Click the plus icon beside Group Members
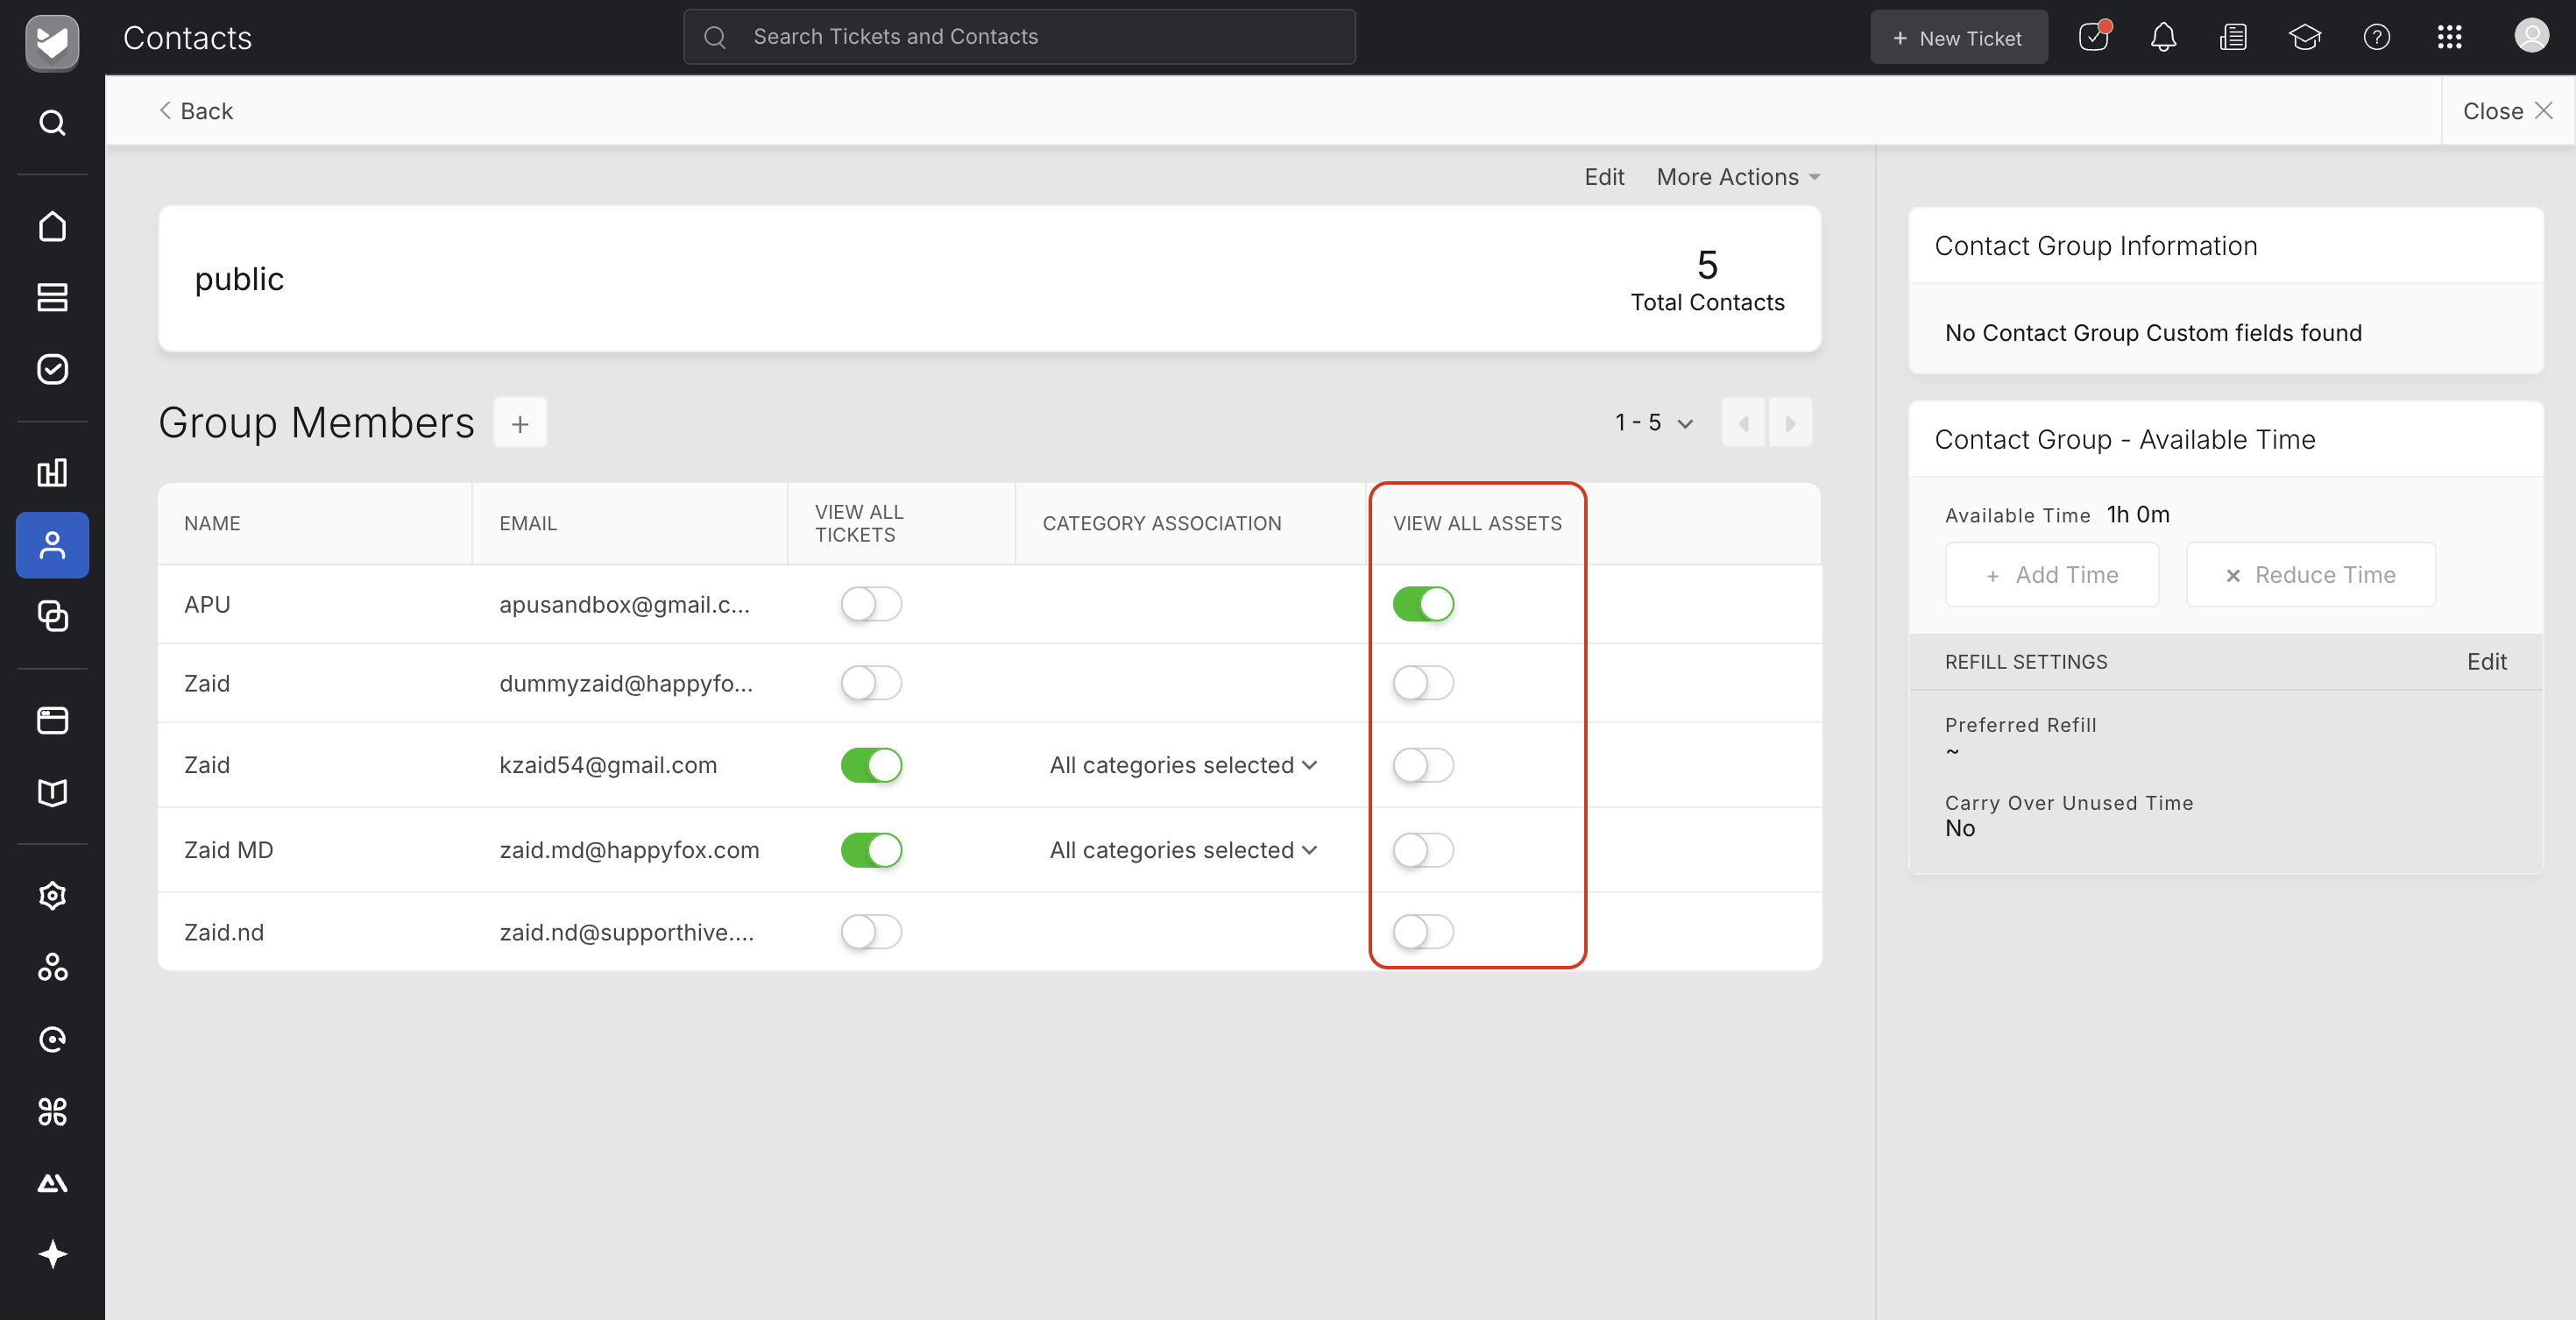The image size is (2576, 1320). point(520,423)
